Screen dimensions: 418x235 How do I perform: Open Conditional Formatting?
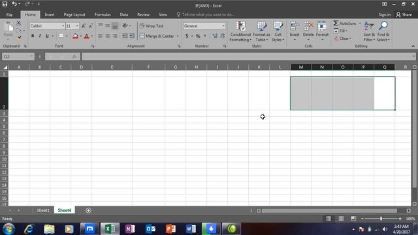point(240,31)
